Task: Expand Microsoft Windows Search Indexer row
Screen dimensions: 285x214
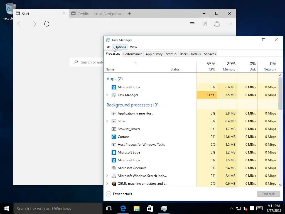Action: 107,176
